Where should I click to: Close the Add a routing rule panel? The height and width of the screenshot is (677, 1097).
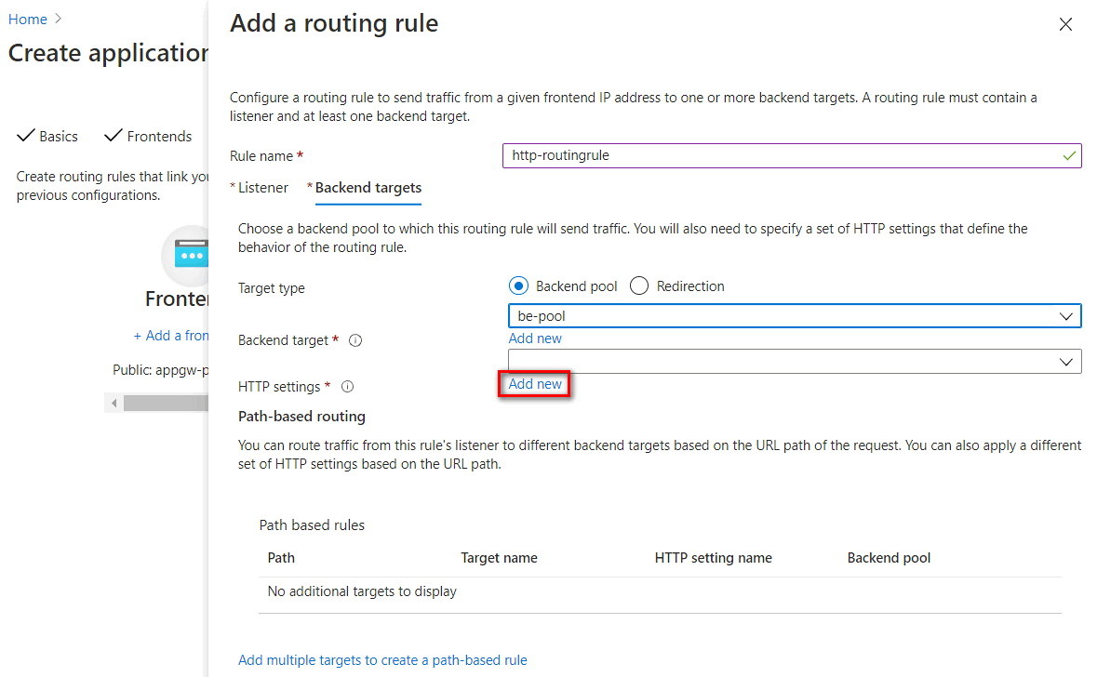pyautogui.click(x=1064, y=24)
